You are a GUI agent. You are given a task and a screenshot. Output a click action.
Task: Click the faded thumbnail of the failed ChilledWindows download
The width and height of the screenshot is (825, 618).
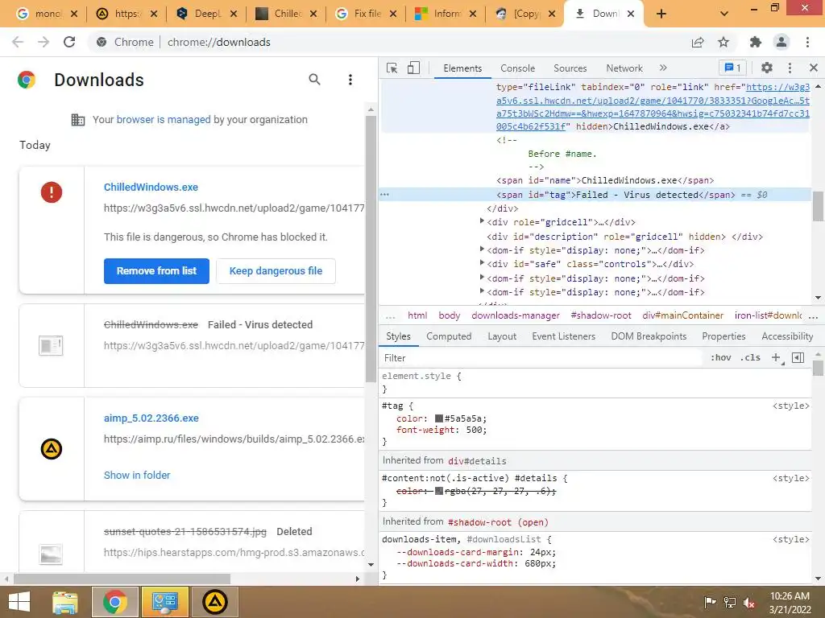[51, 346]
